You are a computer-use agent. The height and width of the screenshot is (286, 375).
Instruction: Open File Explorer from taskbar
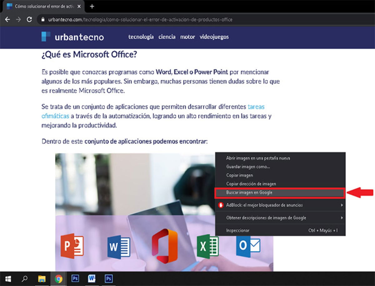42,279
